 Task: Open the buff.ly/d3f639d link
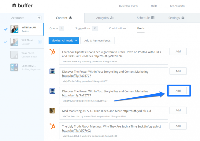(137, 111)
